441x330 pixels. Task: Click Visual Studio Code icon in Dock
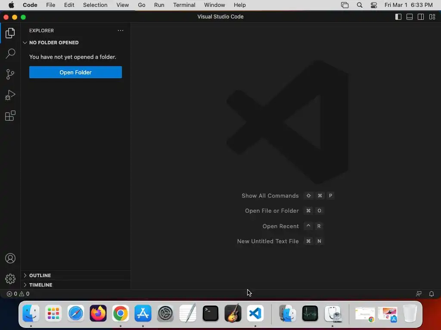click(255, 313)
